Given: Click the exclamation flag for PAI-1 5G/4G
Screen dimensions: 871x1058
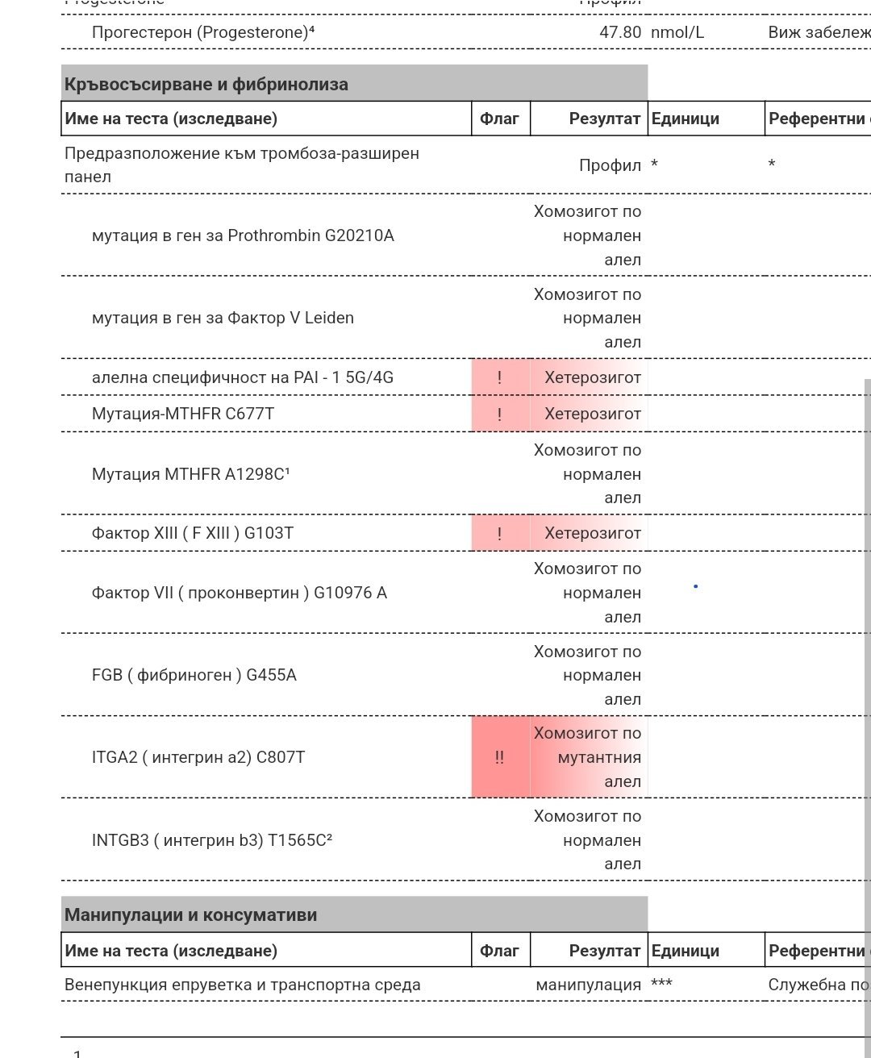Looking at the screenshot, I should click(499, 377).
